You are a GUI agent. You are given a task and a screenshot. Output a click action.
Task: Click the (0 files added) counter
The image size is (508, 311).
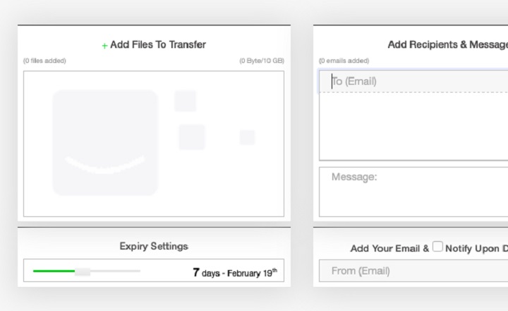click(x=44, y=61)
